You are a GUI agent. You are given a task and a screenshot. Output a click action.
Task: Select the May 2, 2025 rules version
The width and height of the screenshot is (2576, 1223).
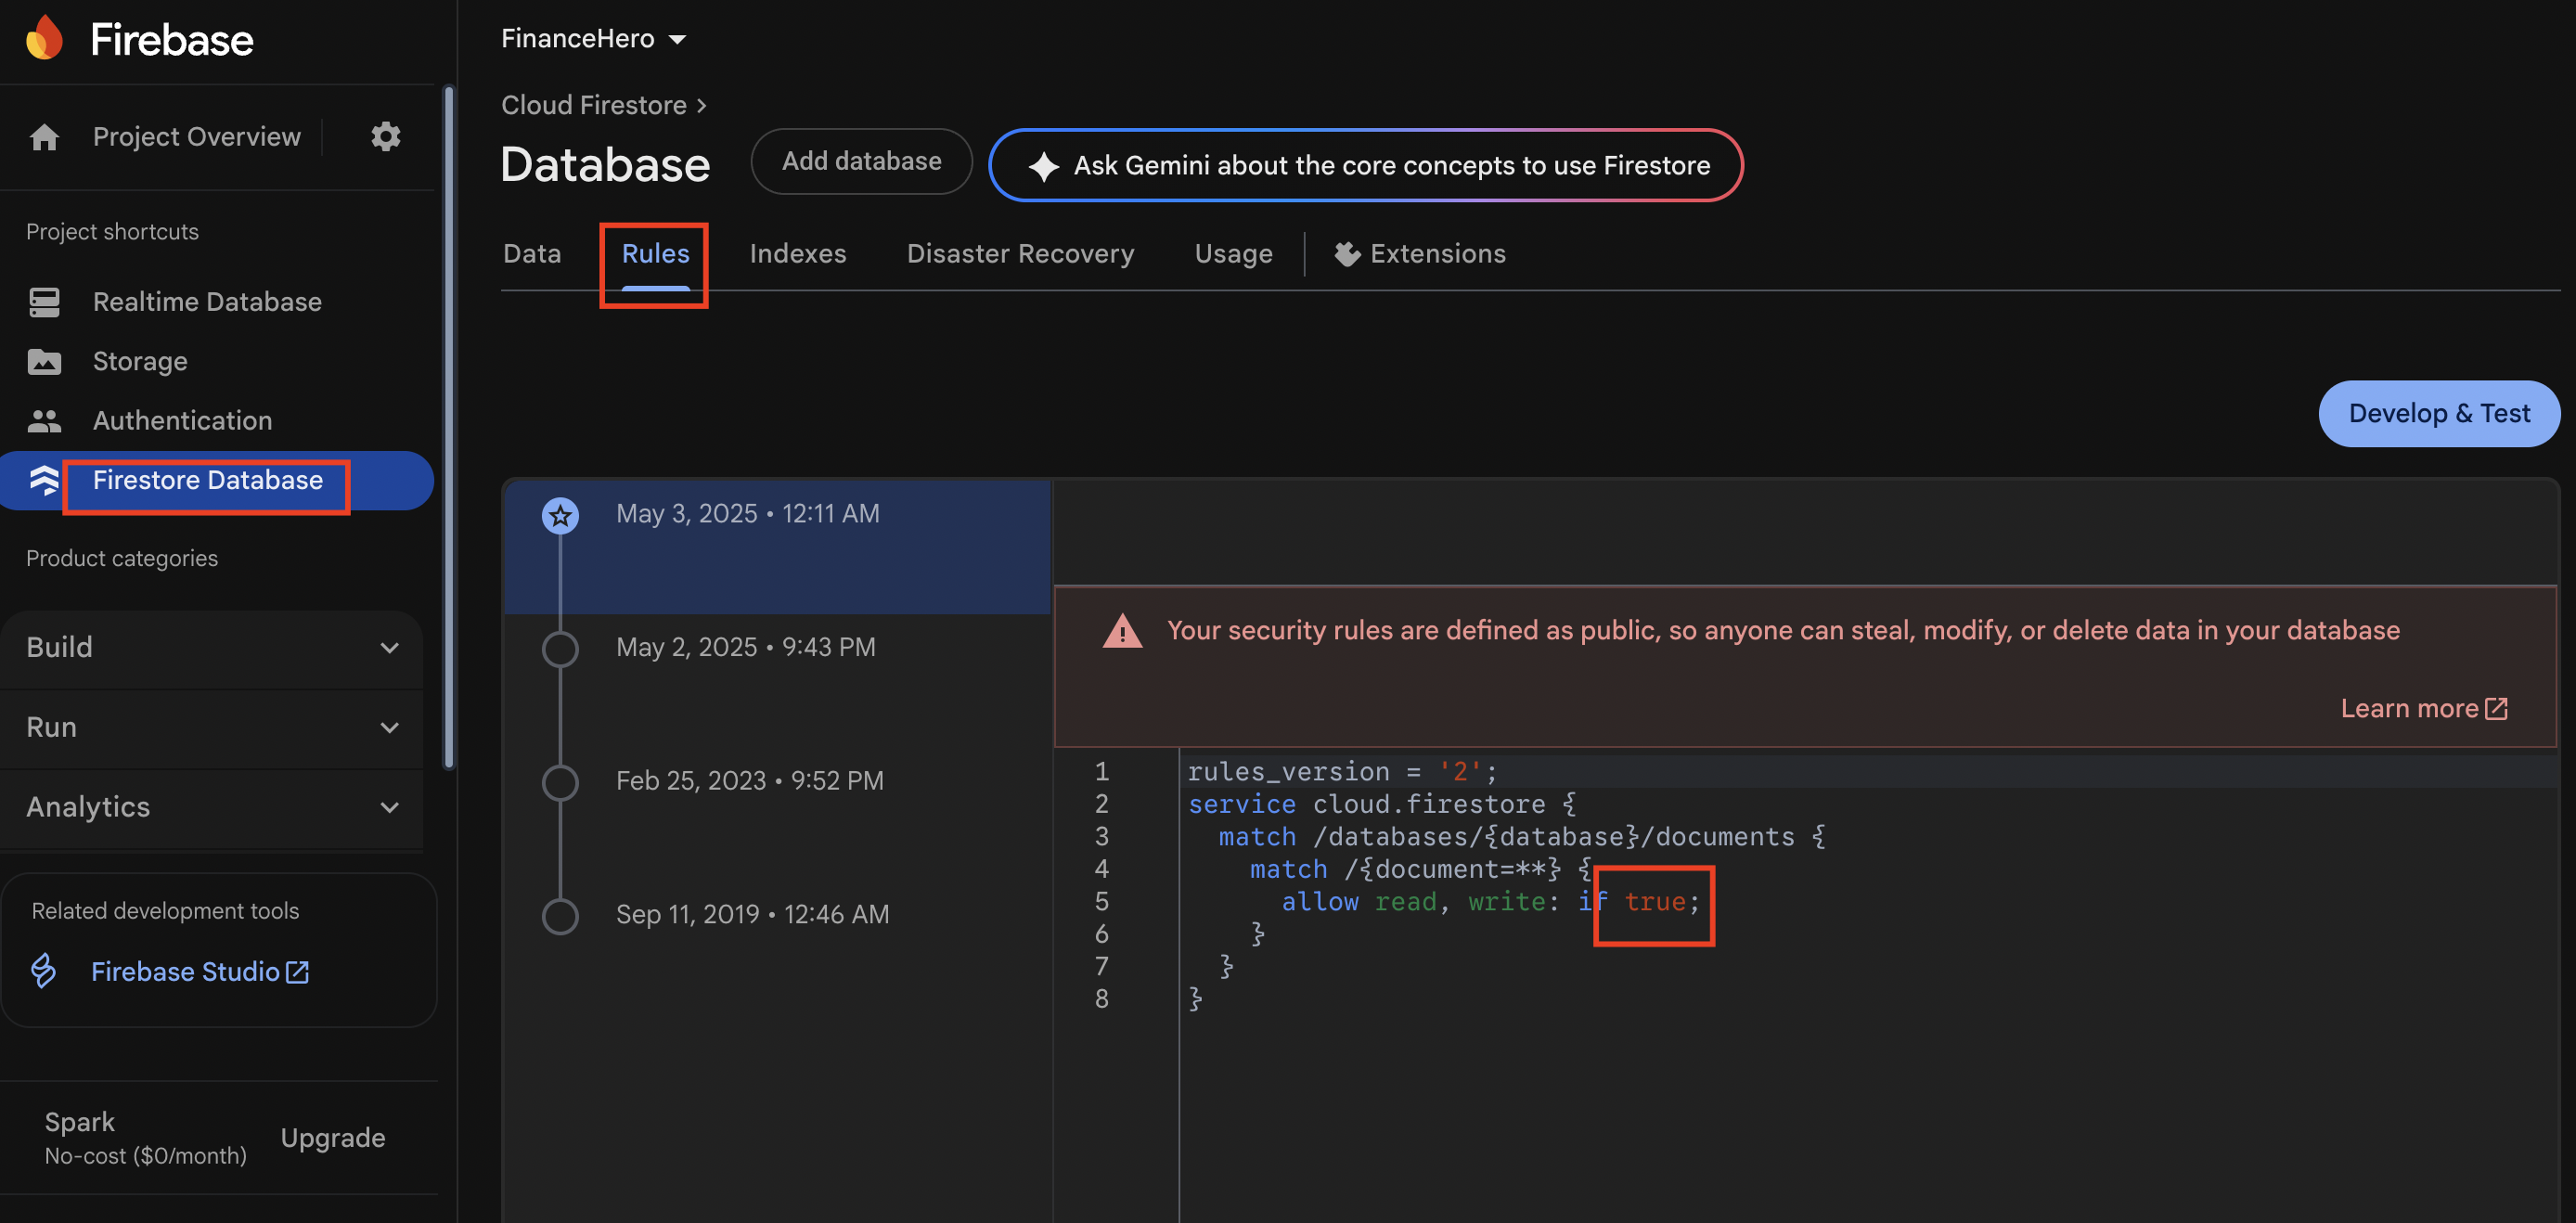(745, 648)
